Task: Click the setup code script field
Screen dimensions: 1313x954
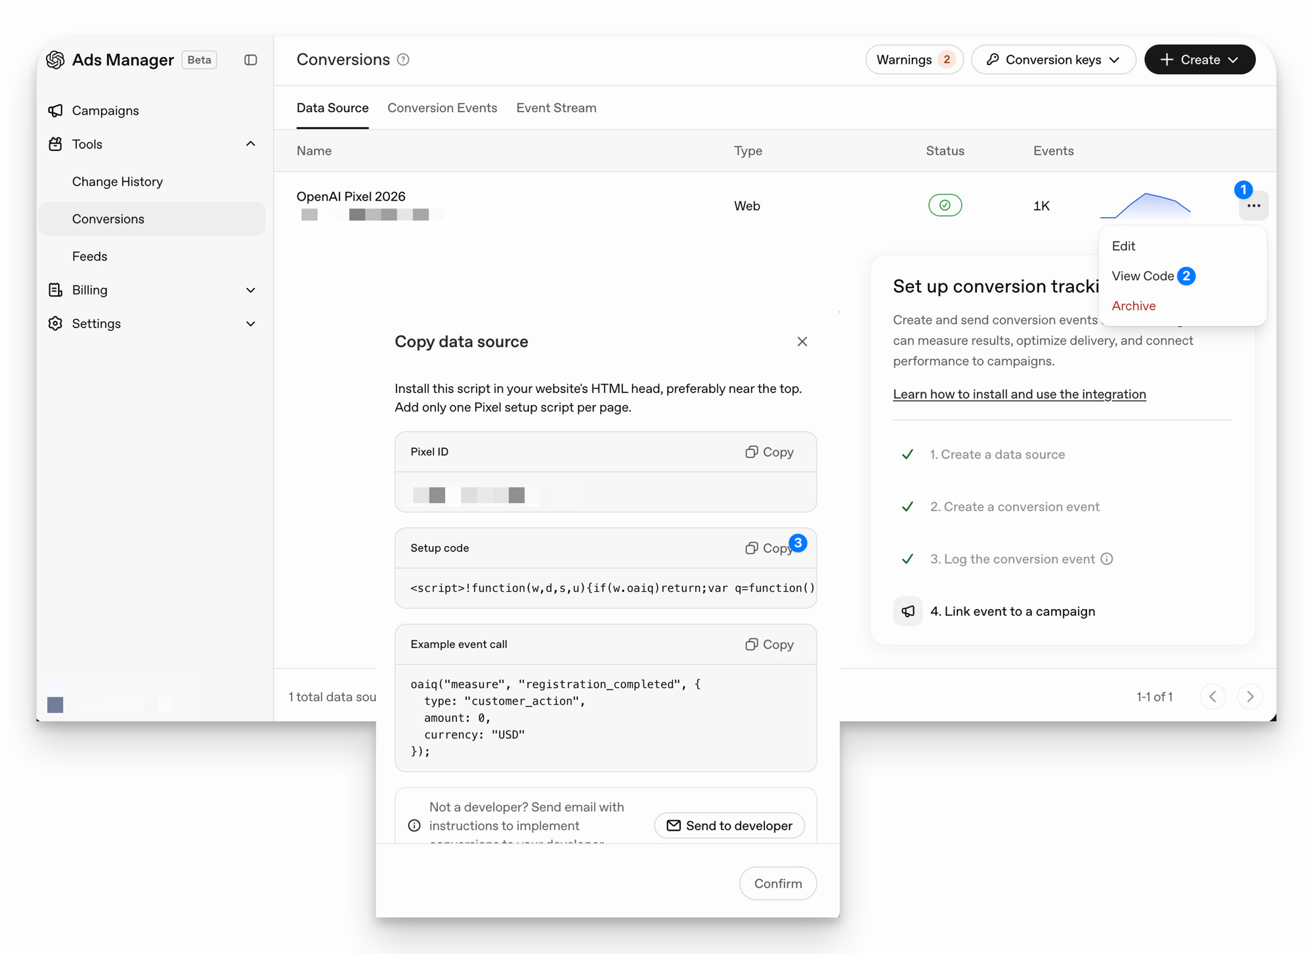Action: click(606, 588)
